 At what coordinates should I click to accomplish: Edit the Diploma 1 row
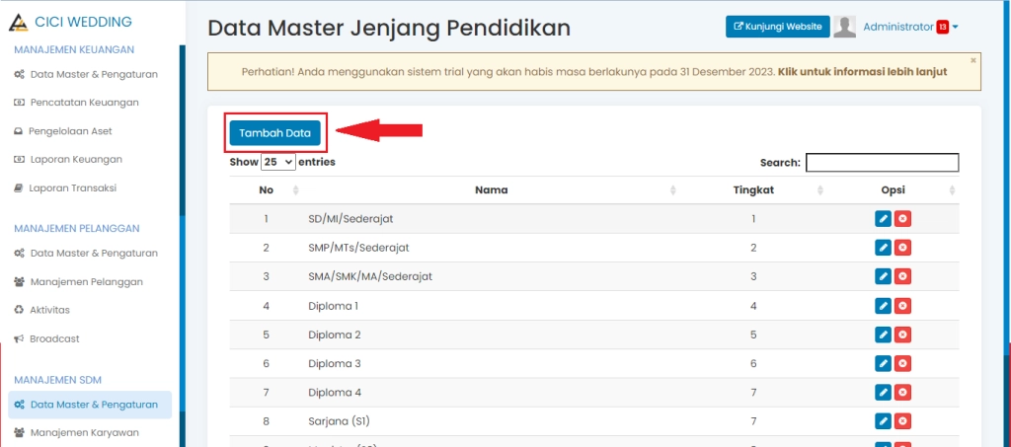(884, 306)
